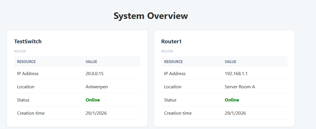The image size is (316, 129).
Task: Click ROUTER label under TestSwitch
Action: click(x=20, y=51)
